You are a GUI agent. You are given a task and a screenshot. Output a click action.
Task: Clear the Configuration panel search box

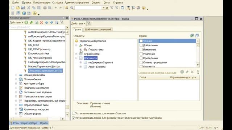(x=67, y=27)
